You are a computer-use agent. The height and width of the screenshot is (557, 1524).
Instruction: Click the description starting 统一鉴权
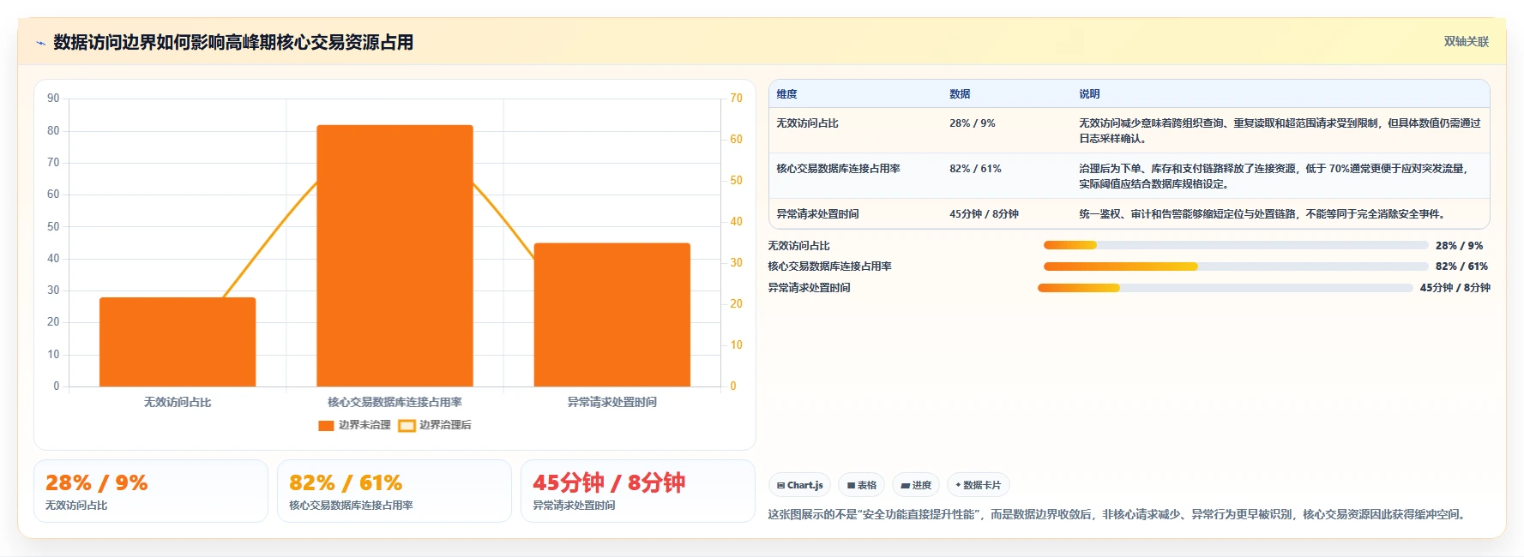(1264, 214)
